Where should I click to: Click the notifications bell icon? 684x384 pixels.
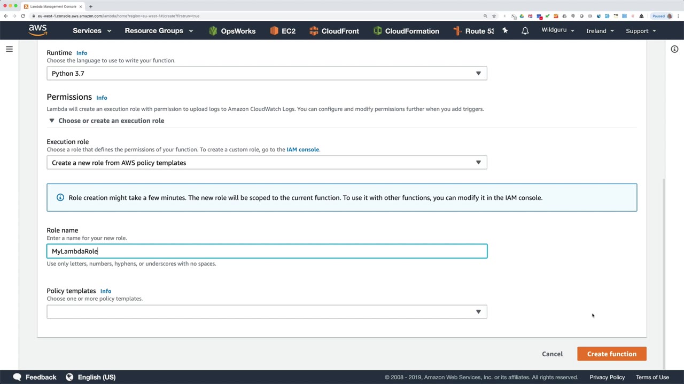[525, 31]
